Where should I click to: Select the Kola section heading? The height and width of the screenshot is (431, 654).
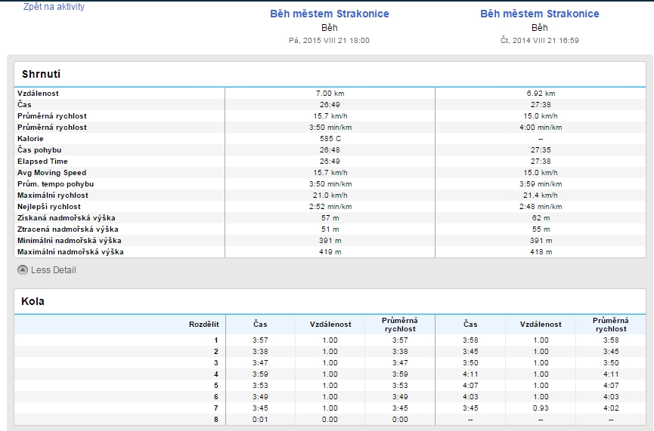pos(33,301)
